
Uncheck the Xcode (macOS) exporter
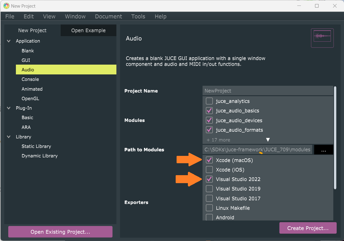209,160
